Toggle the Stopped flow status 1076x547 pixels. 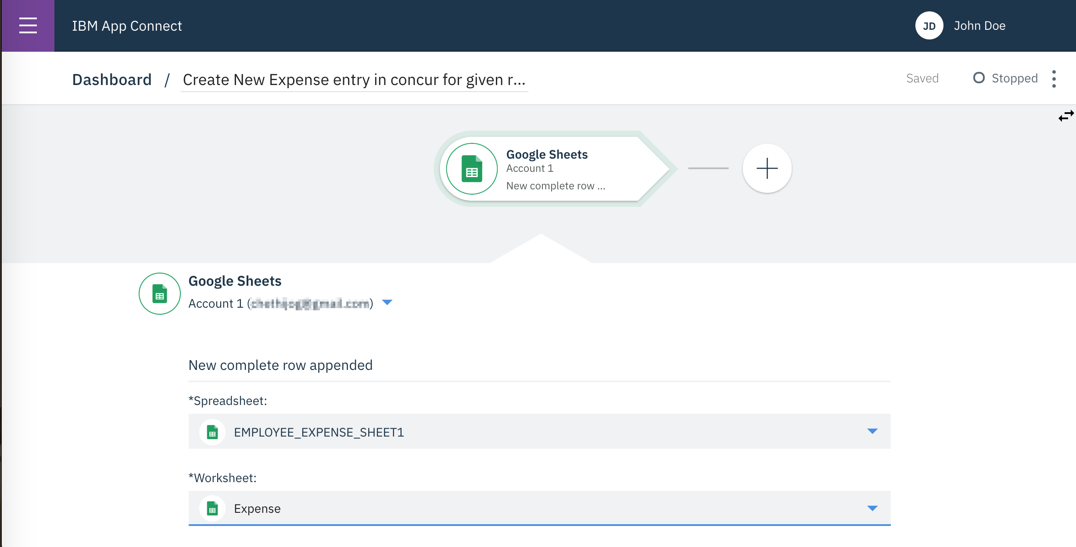point(1005,78)
